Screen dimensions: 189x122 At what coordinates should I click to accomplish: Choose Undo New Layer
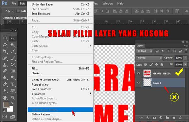(60, 4)
